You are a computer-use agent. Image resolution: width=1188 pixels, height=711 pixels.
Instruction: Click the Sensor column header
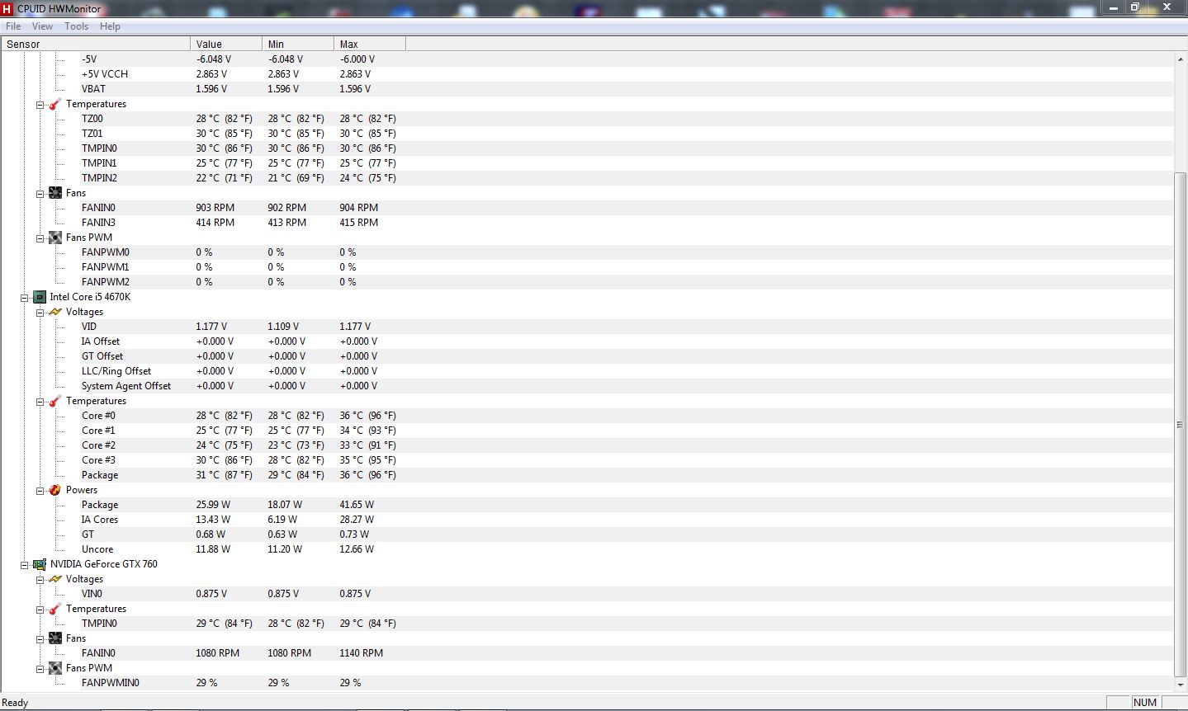[x=96, y=45]
